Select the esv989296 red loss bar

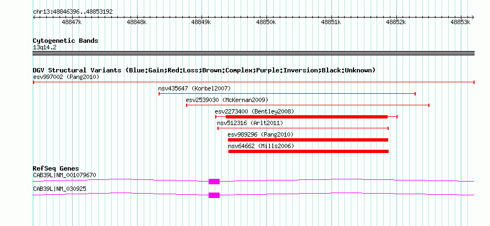308,140
